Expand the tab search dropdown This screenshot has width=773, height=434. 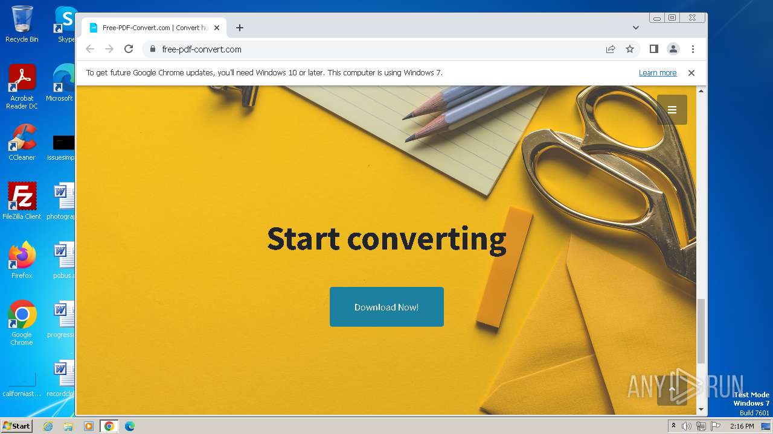point(636,28)
